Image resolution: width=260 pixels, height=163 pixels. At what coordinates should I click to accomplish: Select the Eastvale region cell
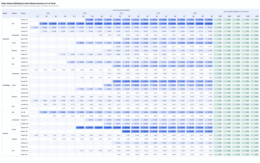6,133
